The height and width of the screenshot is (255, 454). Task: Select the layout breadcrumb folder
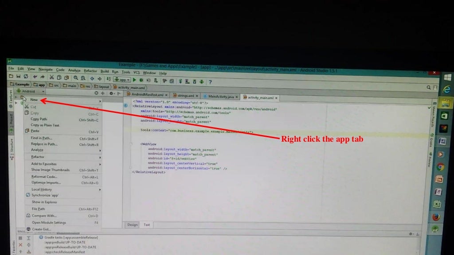tap(102, 87)
